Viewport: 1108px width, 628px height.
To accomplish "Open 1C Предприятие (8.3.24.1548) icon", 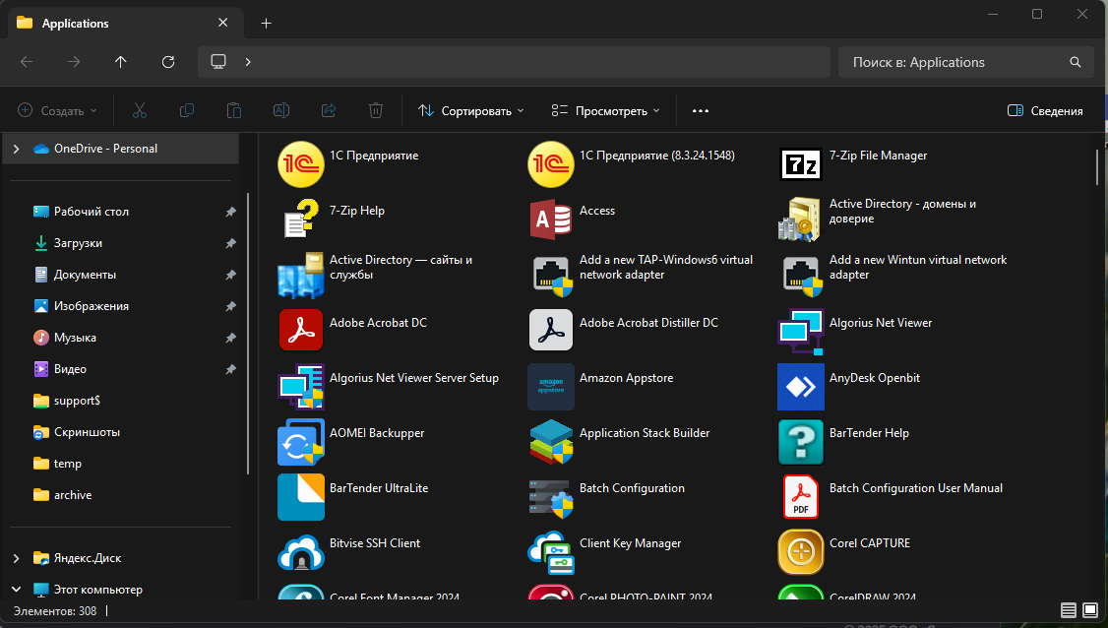I will (551, 164).
